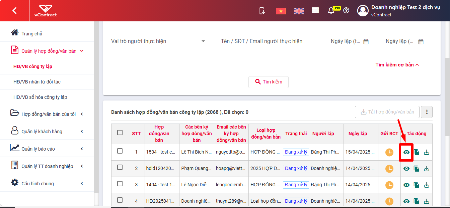Expand Quản lý khách hàng menu
The image size is (450, 208).
point(47,132)
